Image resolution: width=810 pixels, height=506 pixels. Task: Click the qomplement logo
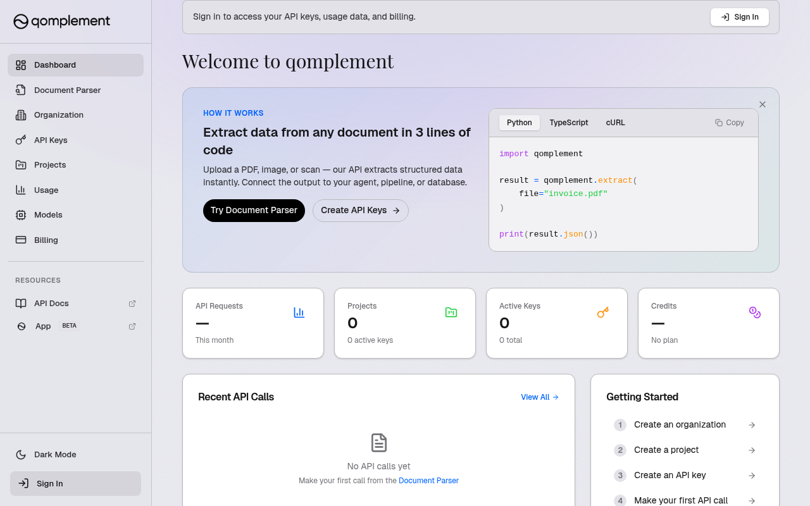pos(62,22)
